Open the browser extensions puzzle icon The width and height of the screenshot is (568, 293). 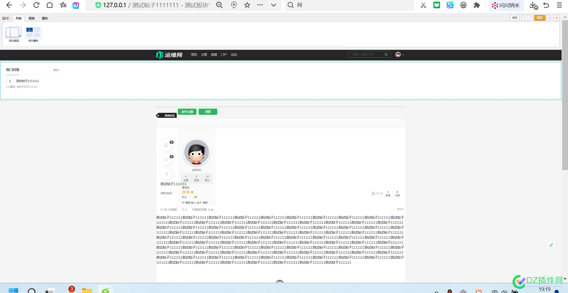(477, 5)
